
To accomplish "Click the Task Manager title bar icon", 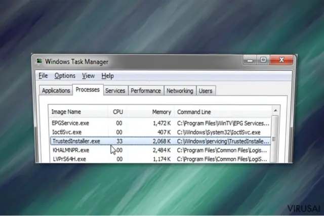I will (x=39, y=62).
